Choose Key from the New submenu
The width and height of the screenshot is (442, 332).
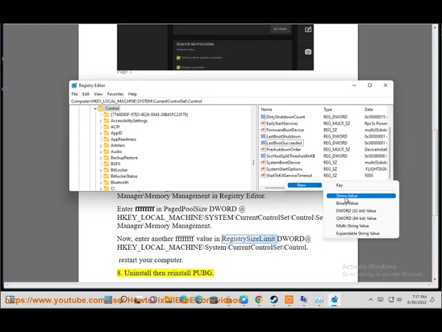pyautogui.click(x=361, y=185)
